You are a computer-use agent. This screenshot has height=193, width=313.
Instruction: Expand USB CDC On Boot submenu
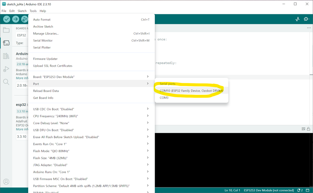[91, 109]
